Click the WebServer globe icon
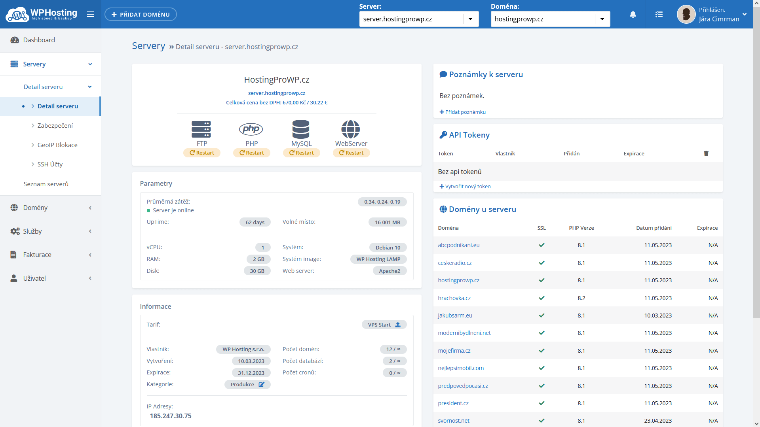The height and width of the screenshot is (427, 760). [x=351, y=129]
